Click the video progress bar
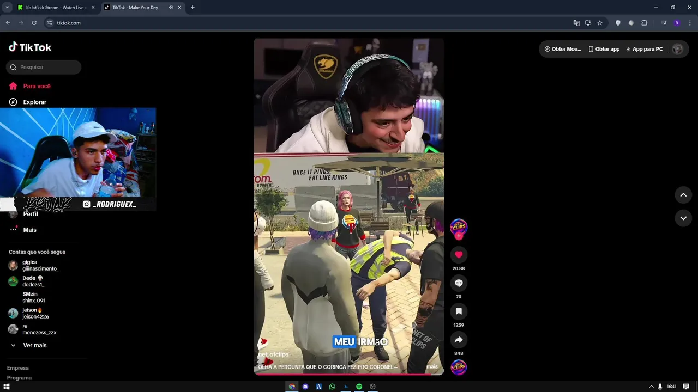Image resolution: width=698 pixels, height=392 pixels. tap(349, 374)
